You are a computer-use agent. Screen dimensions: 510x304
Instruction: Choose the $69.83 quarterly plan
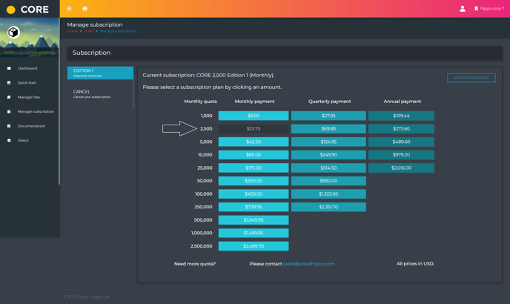328,128
